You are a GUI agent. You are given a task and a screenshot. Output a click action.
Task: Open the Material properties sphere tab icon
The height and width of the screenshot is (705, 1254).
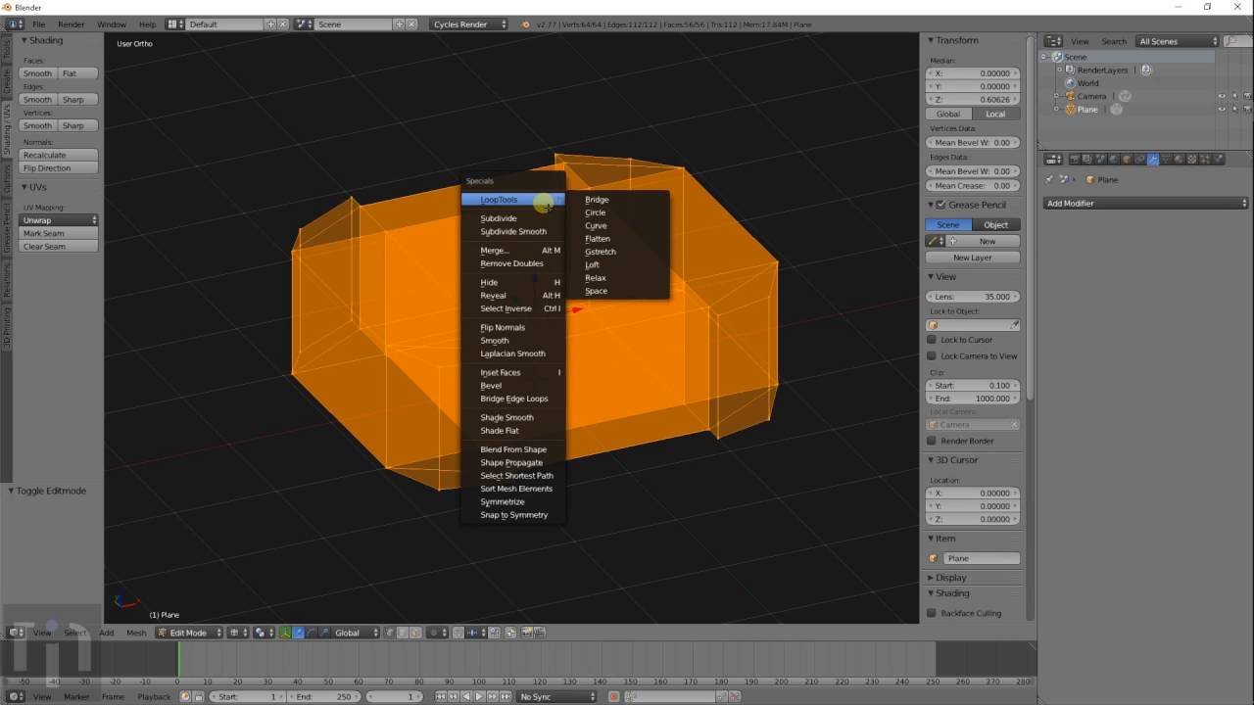1179,159
